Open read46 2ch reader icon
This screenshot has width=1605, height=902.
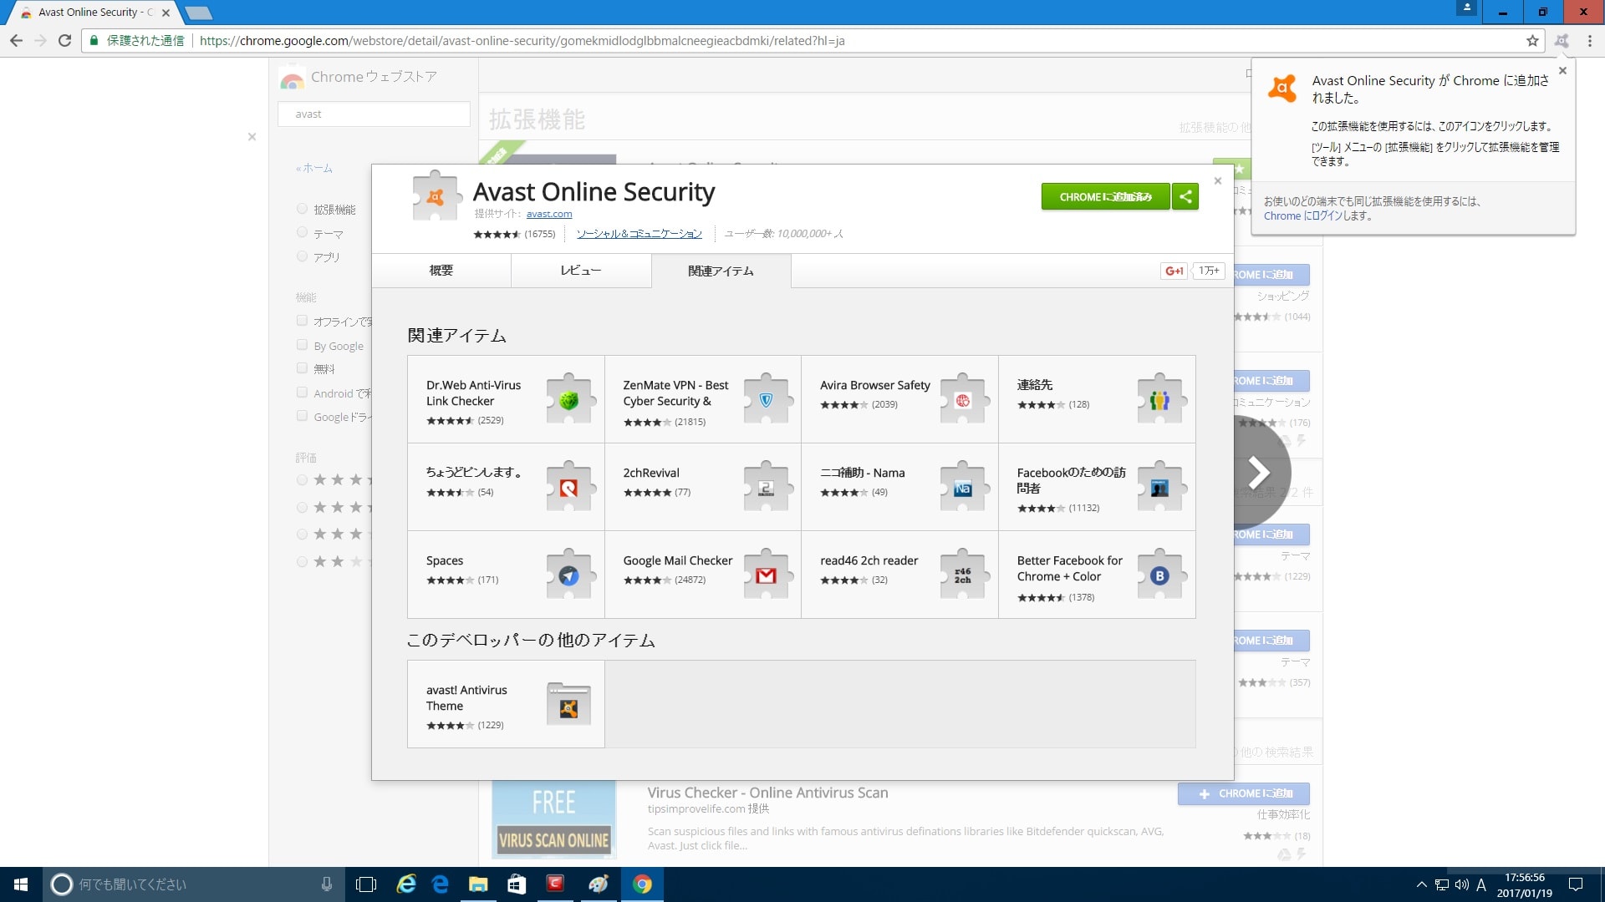(963, 575)
